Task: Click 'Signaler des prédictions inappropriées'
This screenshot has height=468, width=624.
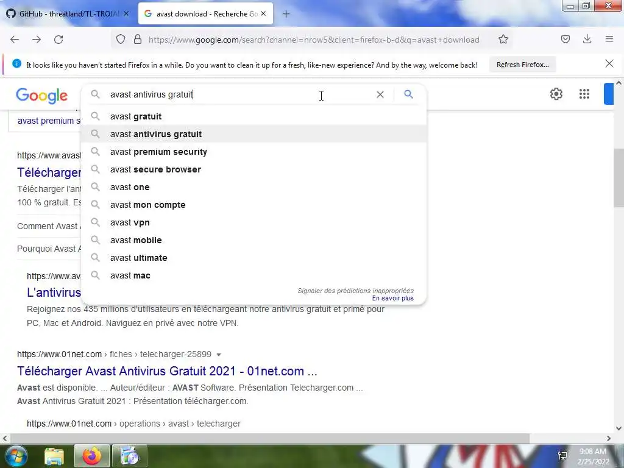Action: pyautogui.click(x=355, y=291)
